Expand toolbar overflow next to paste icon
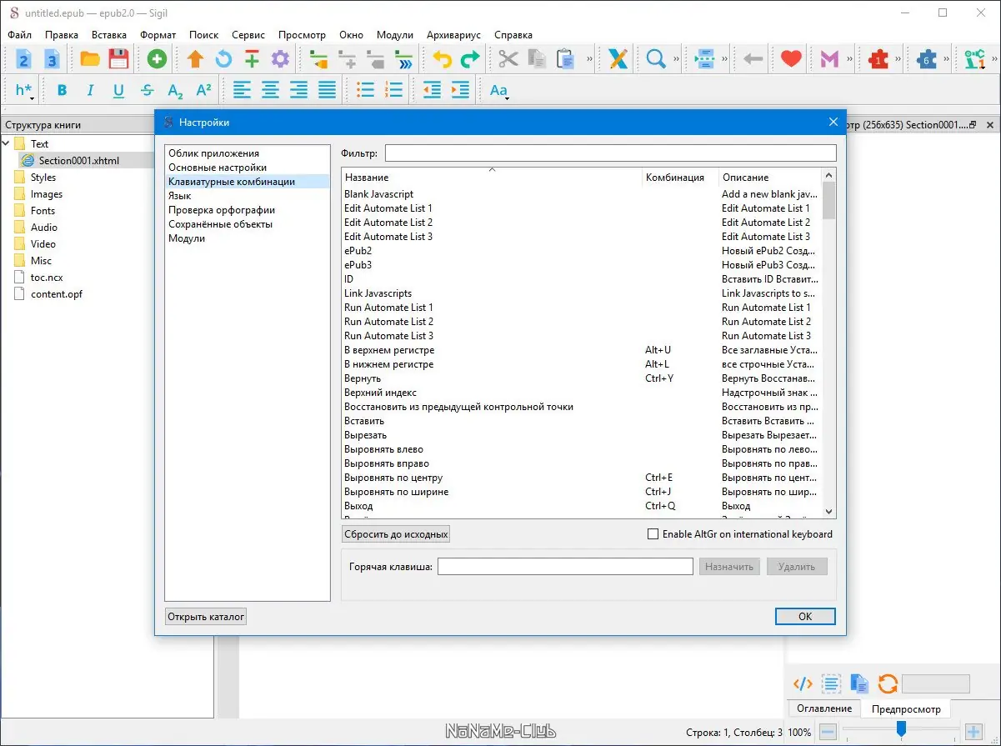 590,59
